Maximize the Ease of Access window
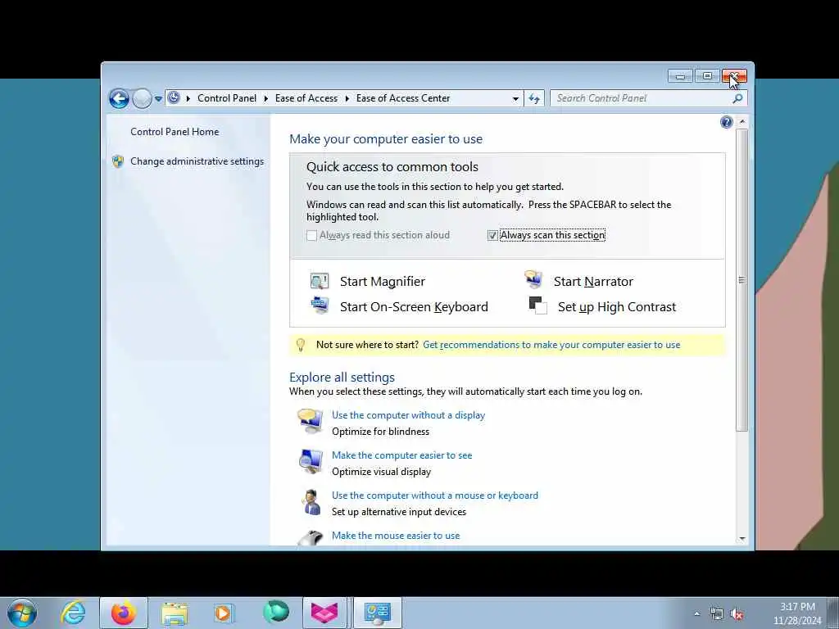The width and height of the screenshot is (839, 629). 707,76
